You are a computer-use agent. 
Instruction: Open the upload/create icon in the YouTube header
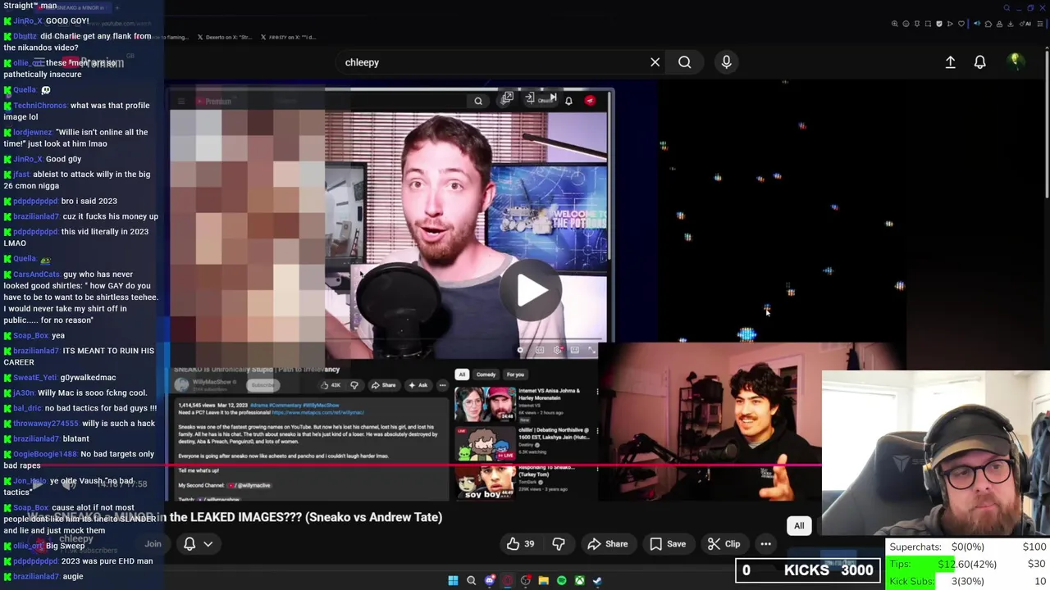(x=950, y=62)
